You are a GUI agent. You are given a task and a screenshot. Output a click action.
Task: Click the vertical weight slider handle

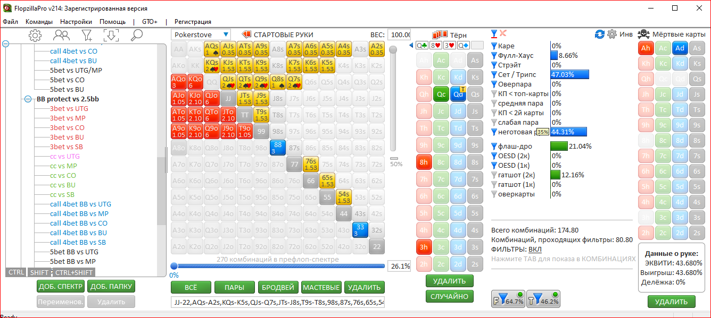tap(393, 50)
